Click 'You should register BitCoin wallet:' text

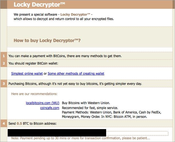[x=33, y=63]
